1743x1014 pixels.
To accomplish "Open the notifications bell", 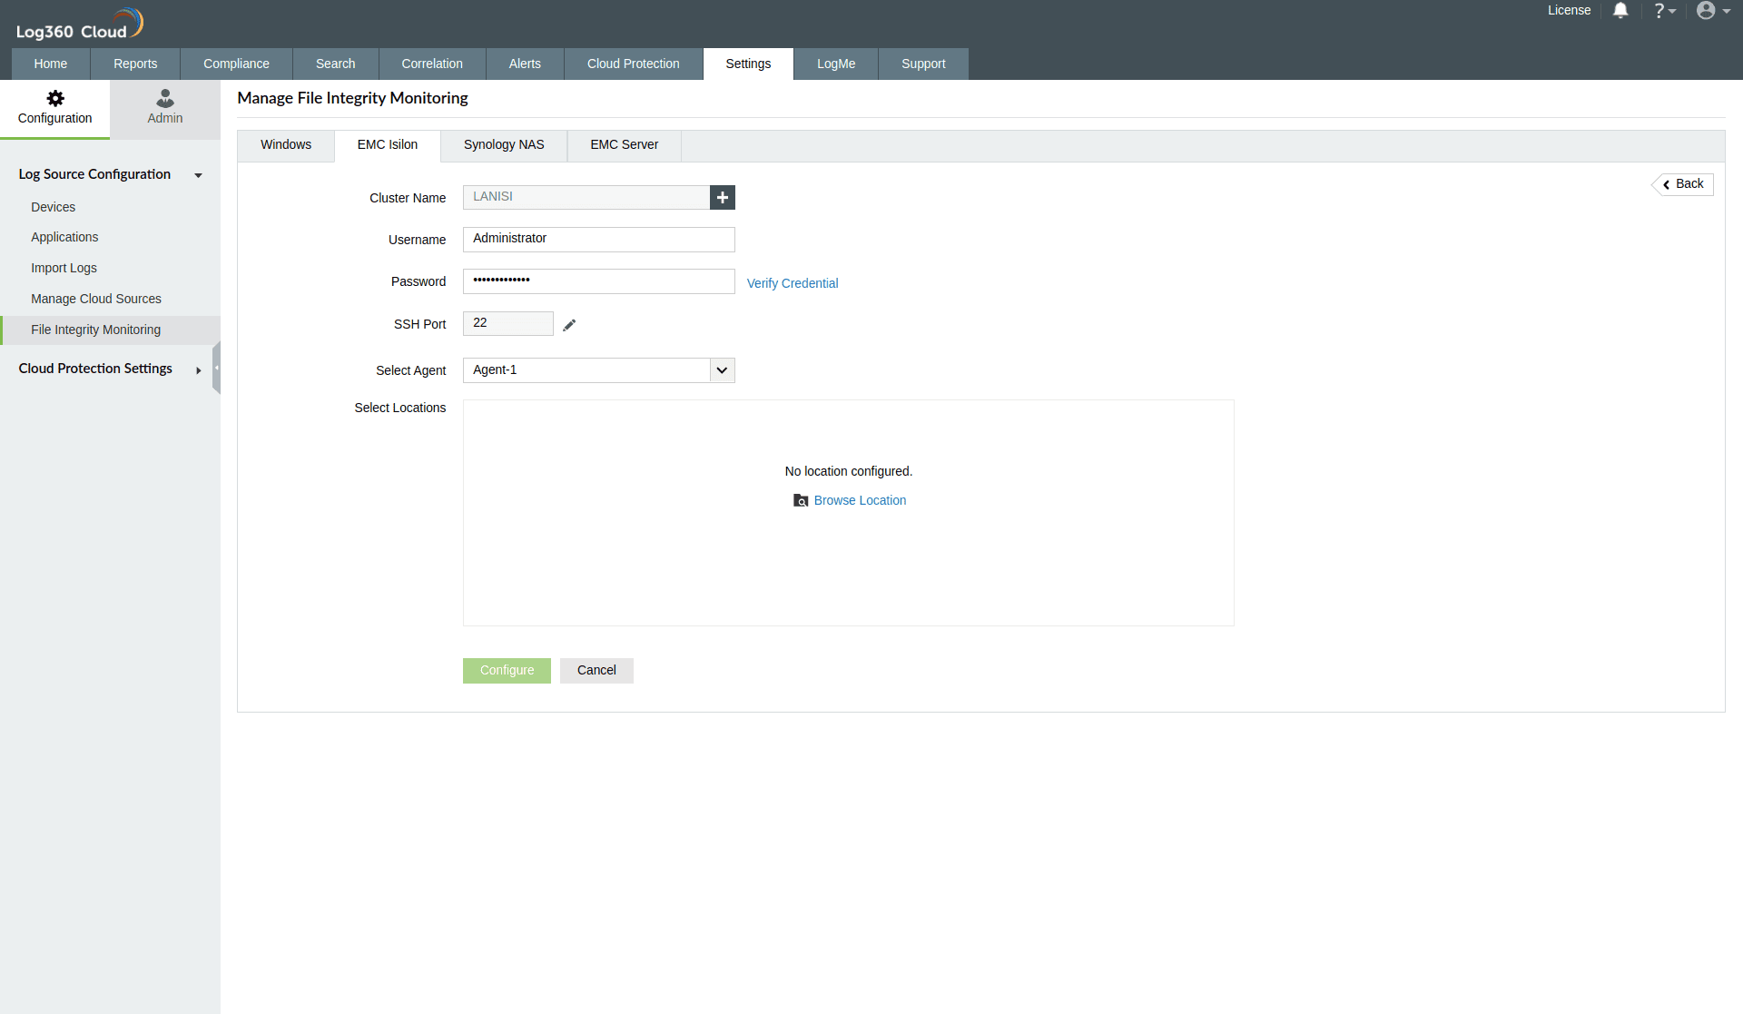I will tap(1620, 11).
